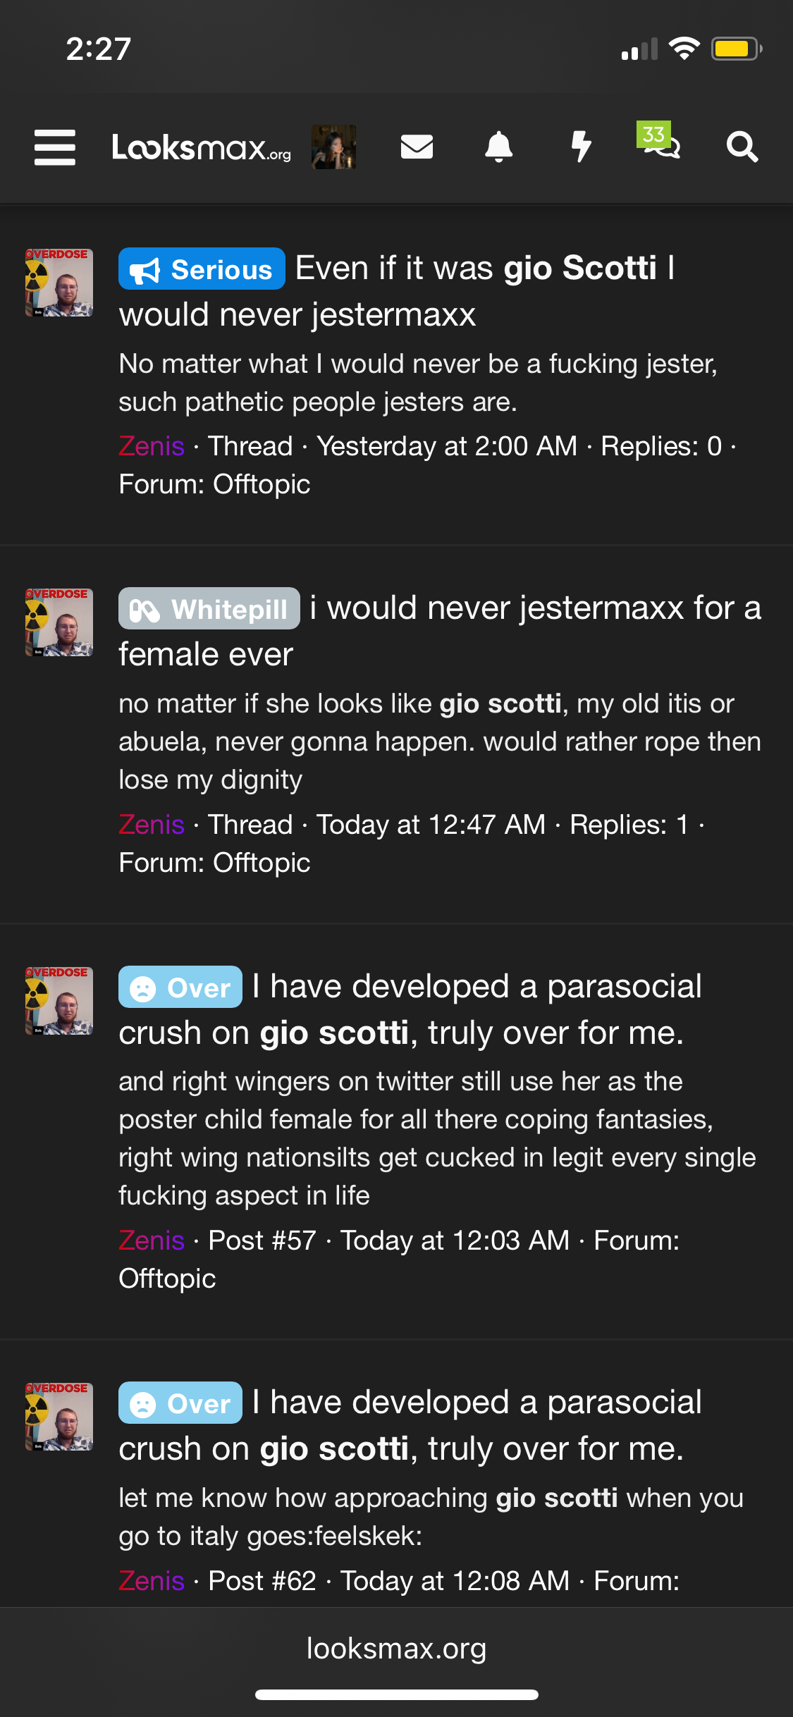Tap the lightning bolt what's new icon

pos(581,147)
